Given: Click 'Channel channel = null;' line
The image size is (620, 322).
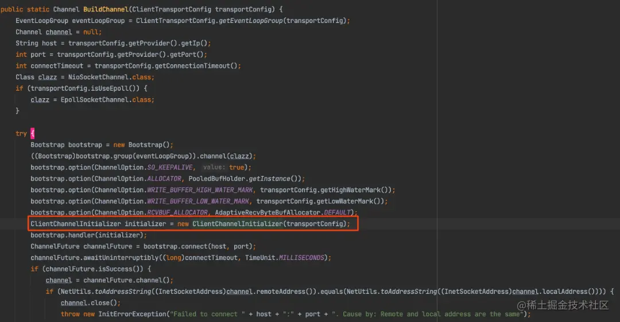Looking at the screenshot, I should (59, 32).
